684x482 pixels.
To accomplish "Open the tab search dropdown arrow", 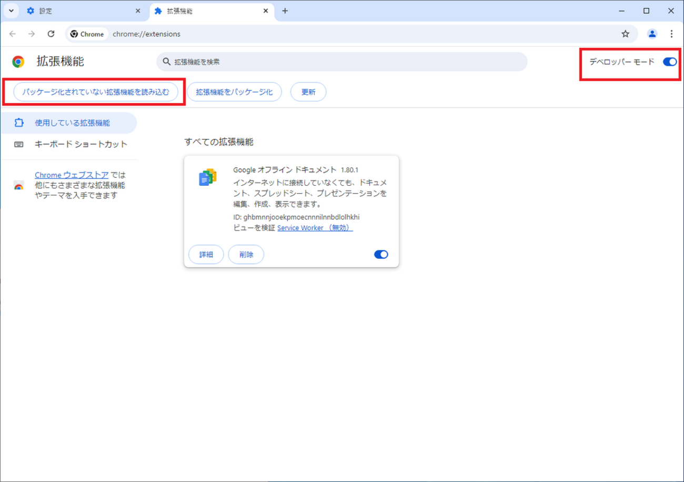I will click(x=11, y=11).
